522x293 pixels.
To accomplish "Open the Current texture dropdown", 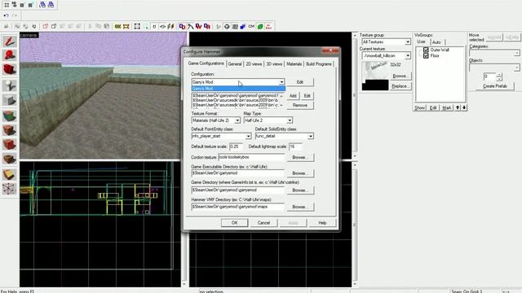I will (x=408, y=56).
